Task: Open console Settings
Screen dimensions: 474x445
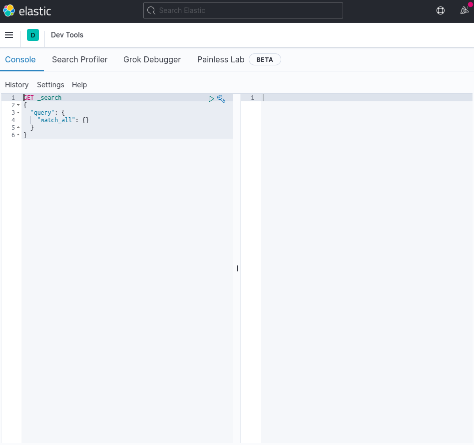Action: (x=50, y=85)
